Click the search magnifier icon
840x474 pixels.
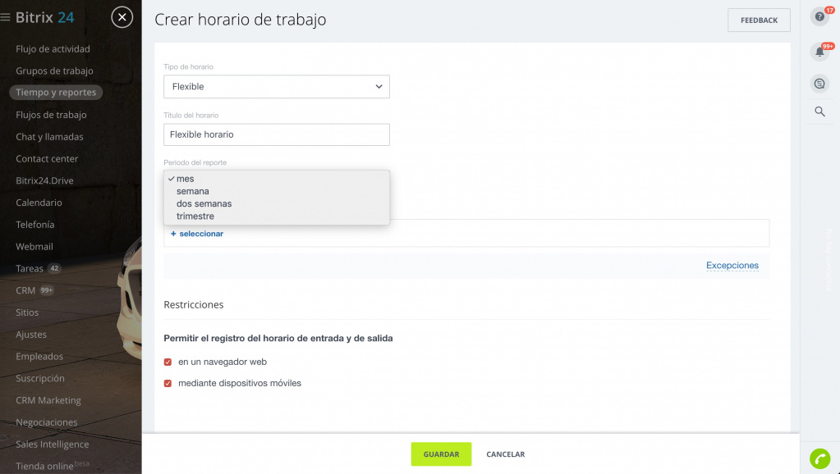pos(819,112)
